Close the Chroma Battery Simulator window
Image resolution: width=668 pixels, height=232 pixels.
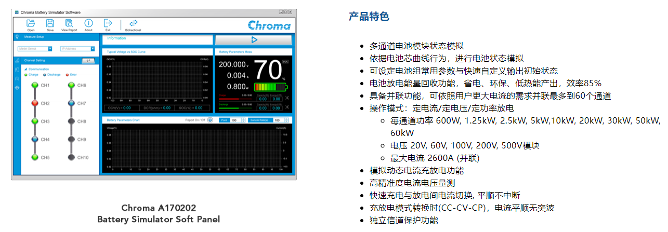click(x=291, y=11)
